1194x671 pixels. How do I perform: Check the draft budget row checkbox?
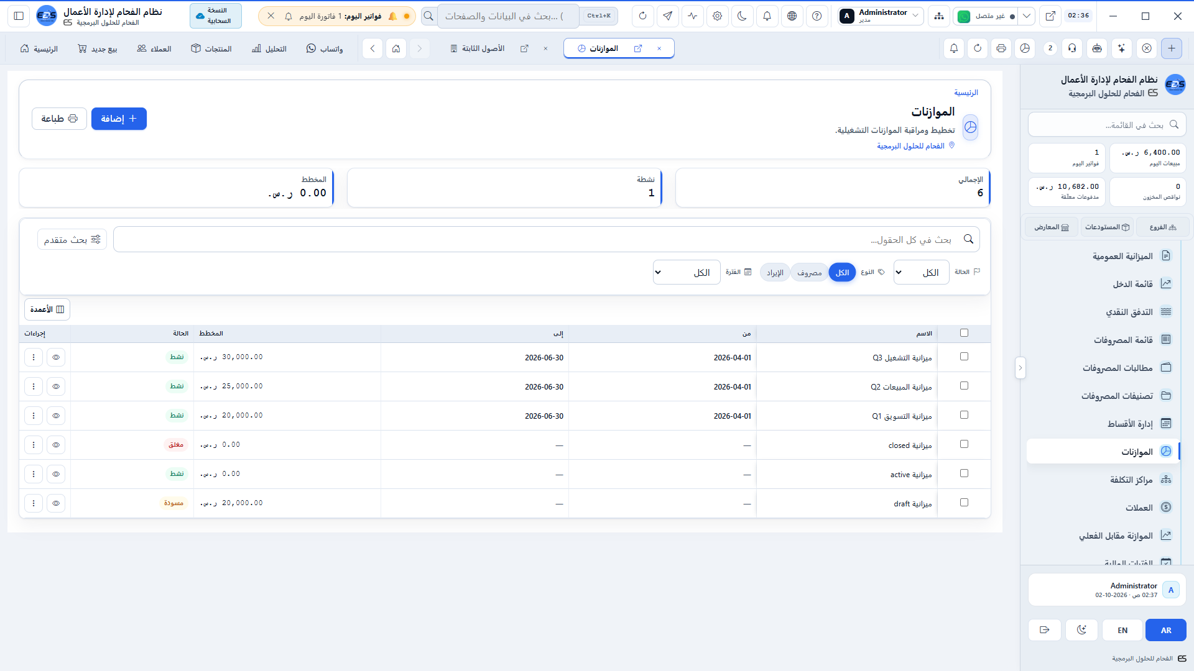[964, 503]
